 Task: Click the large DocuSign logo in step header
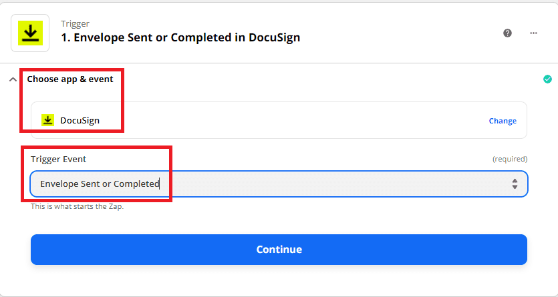pyautogui.click(x=31, y=33)
